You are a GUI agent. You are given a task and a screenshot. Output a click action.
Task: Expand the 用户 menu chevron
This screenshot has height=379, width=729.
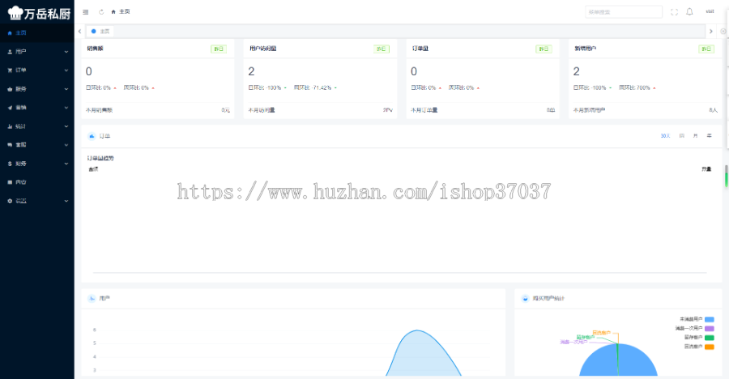pyautogui.click(x=66, y=52)
